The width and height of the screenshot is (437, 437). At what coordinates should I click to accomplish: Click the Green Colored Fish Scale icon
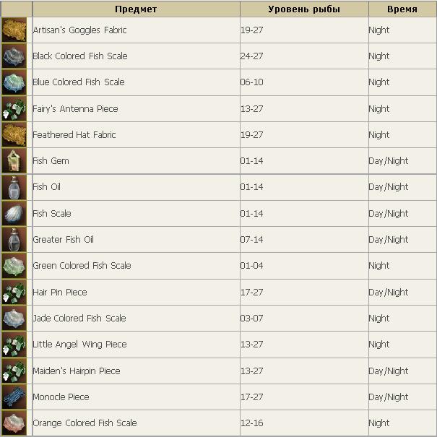click(14, 266)
